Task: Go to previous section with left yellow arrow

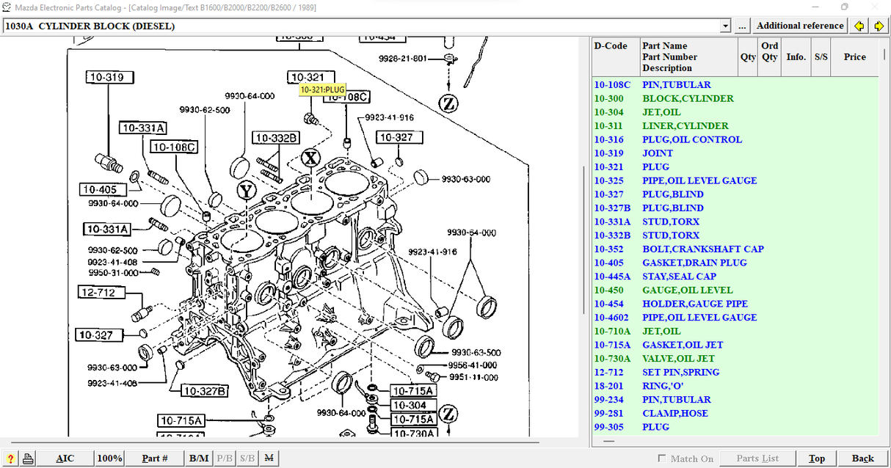Action: click(859, 26)
